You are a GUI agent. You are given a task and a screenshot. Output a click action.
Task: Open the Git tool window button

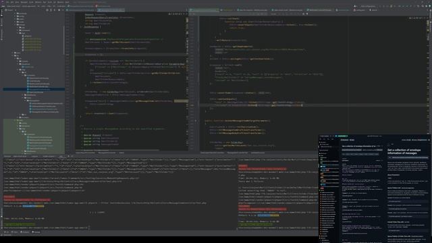point(7,232)
